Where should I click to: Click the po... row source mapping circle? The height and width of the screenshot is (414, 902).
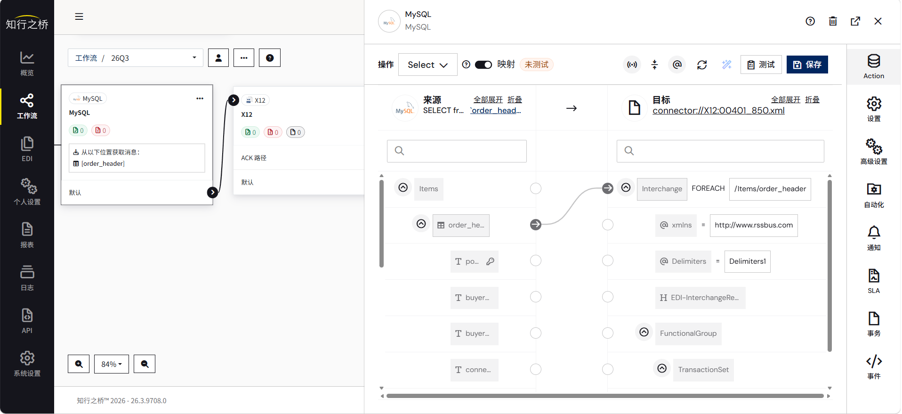point(536,260)
